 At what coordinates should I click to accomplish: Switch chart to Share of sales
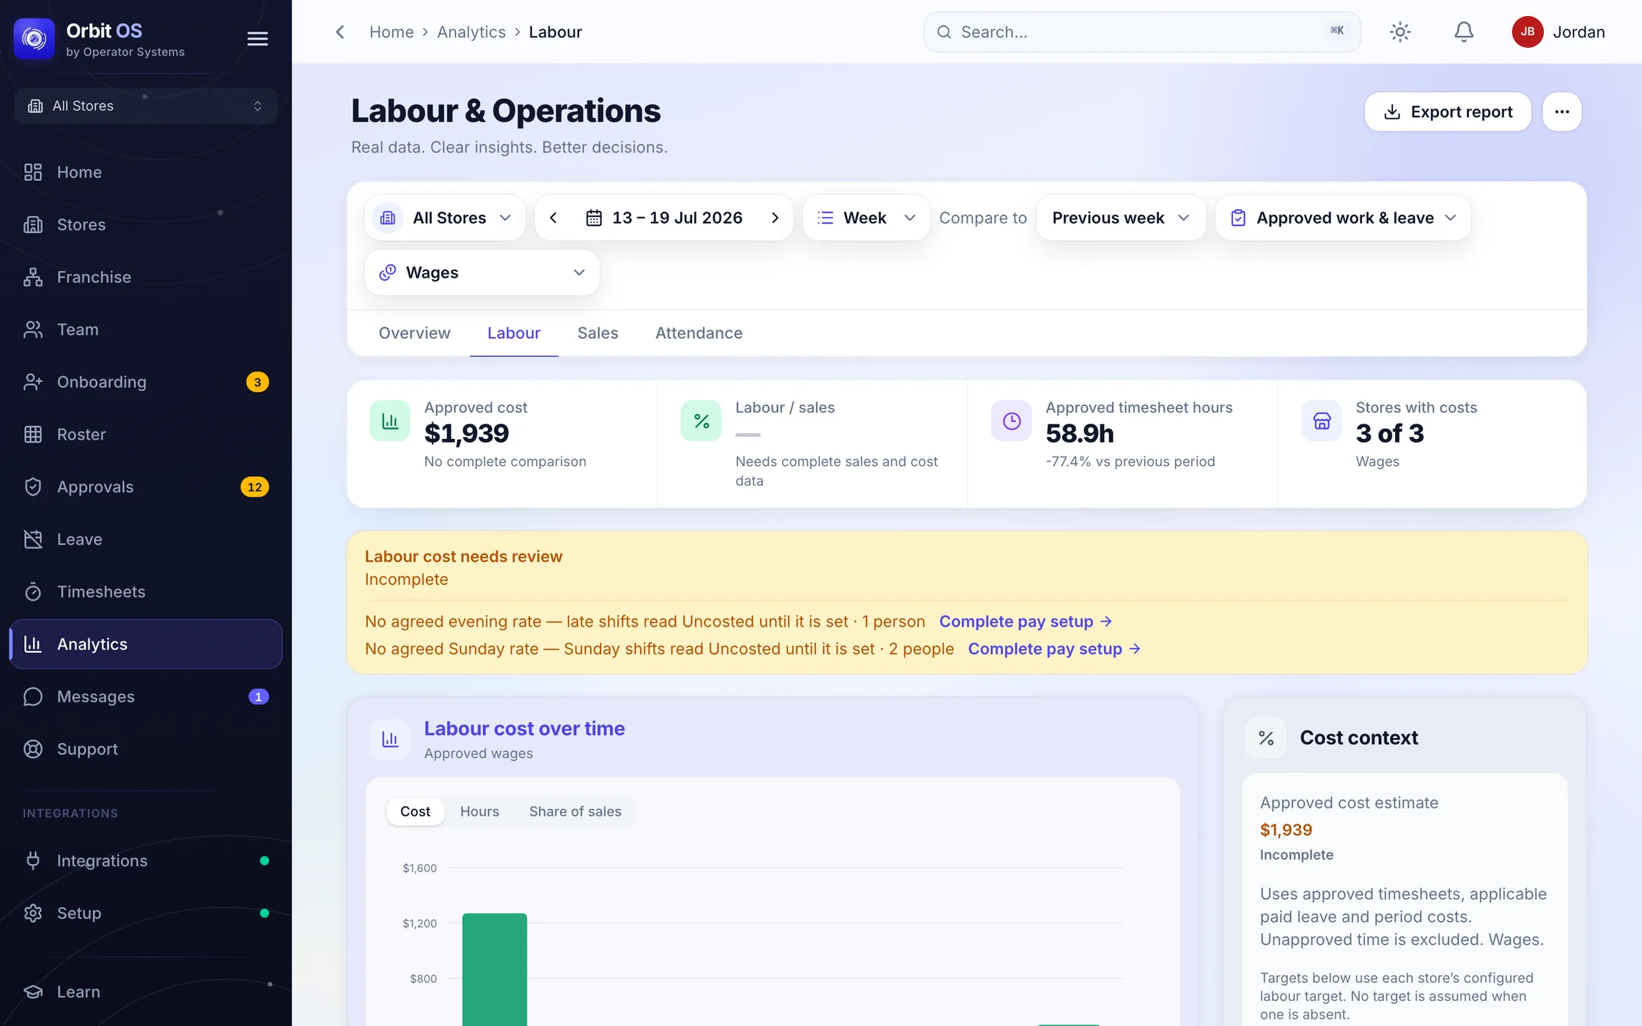tap(575, 811)
